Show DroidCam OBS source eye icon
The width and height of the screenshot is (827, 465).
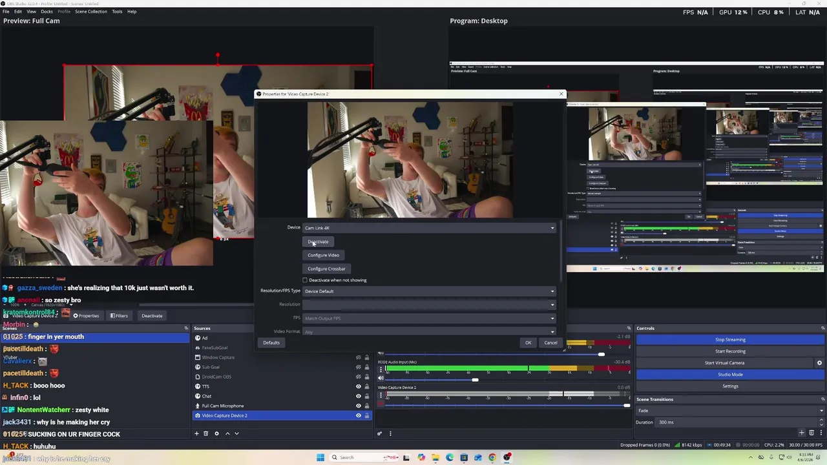(359, 377)
